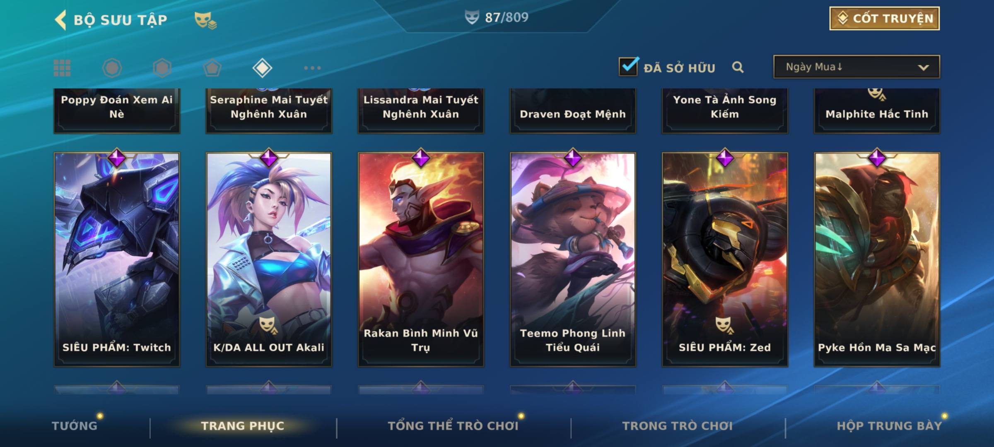
Task: Go back using the Bộ Sưu Tập arrow
Action: pos(60,20)
